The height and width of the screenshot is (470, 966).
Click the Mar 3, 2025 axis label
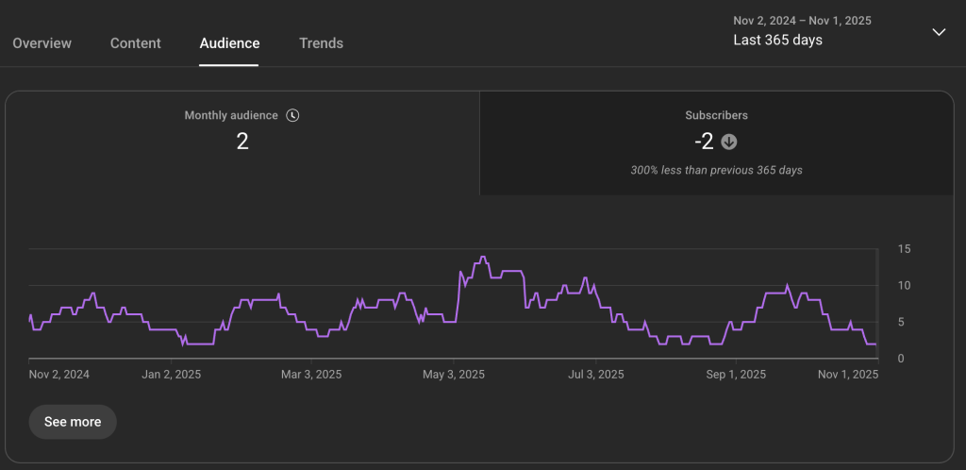click(x=311, y=375)
